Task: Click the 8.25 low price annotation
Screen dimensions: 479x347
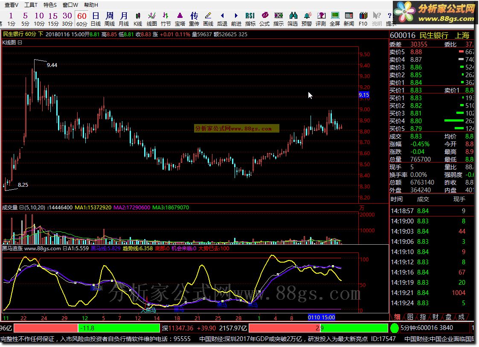Action: [23, 185]
